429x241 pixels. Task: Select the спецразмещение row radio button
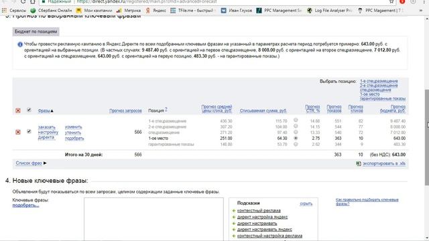click(x=296, y=132)
